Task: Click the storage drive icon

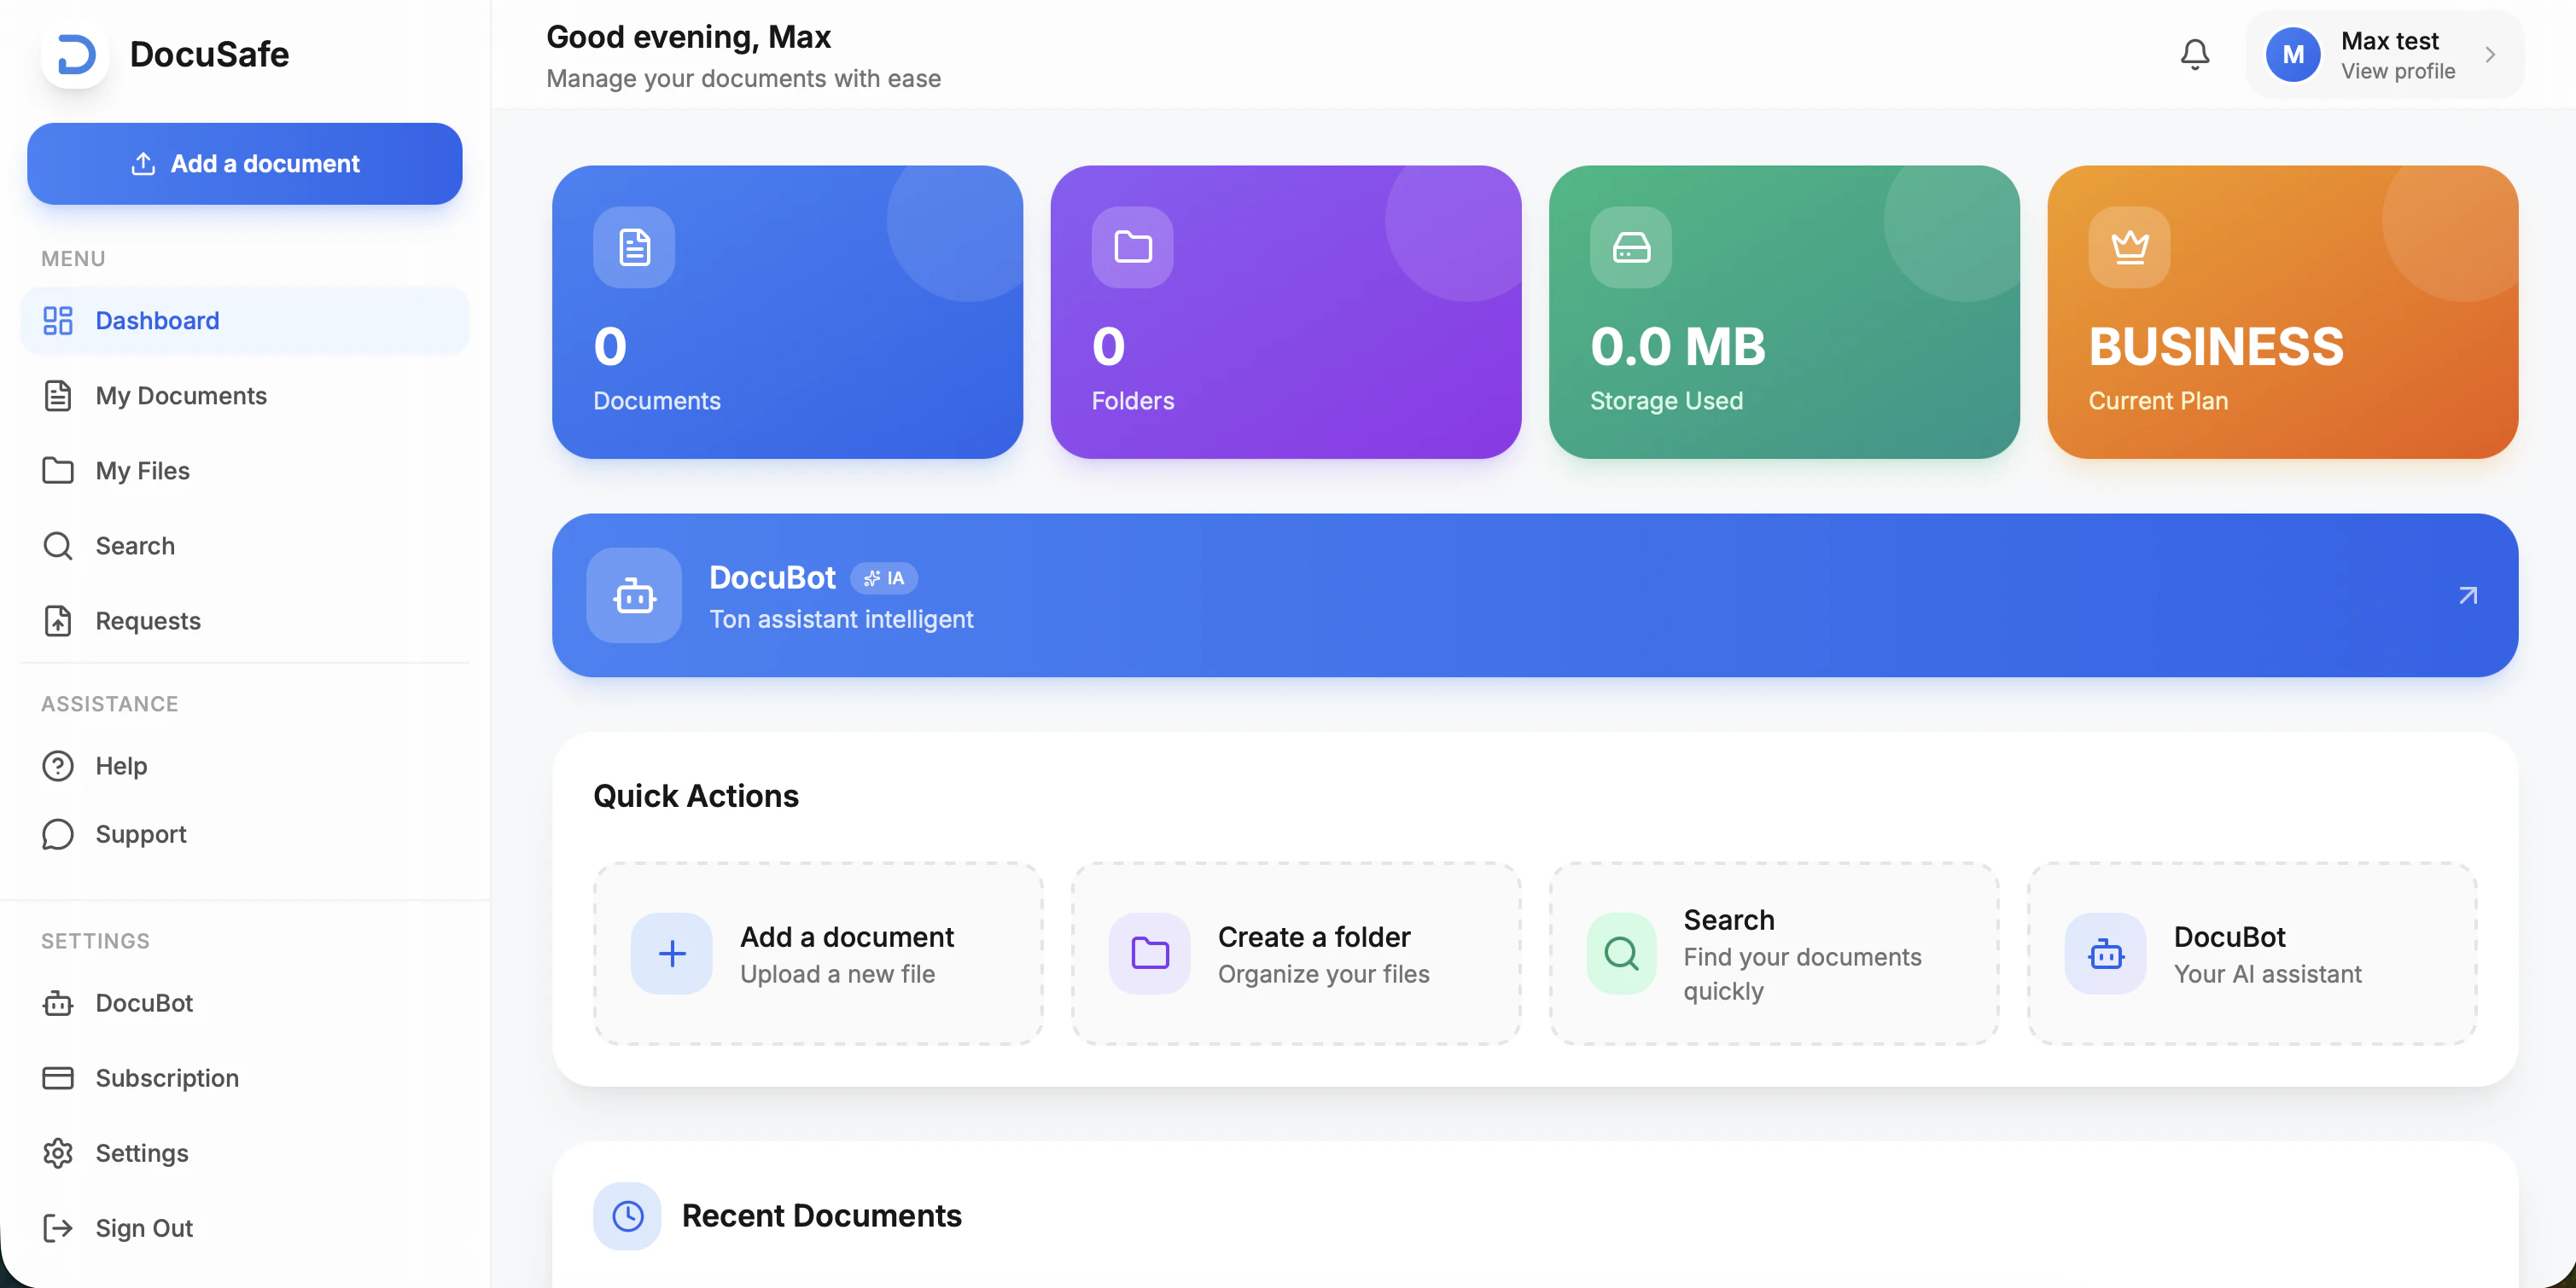Action: 1630,247
